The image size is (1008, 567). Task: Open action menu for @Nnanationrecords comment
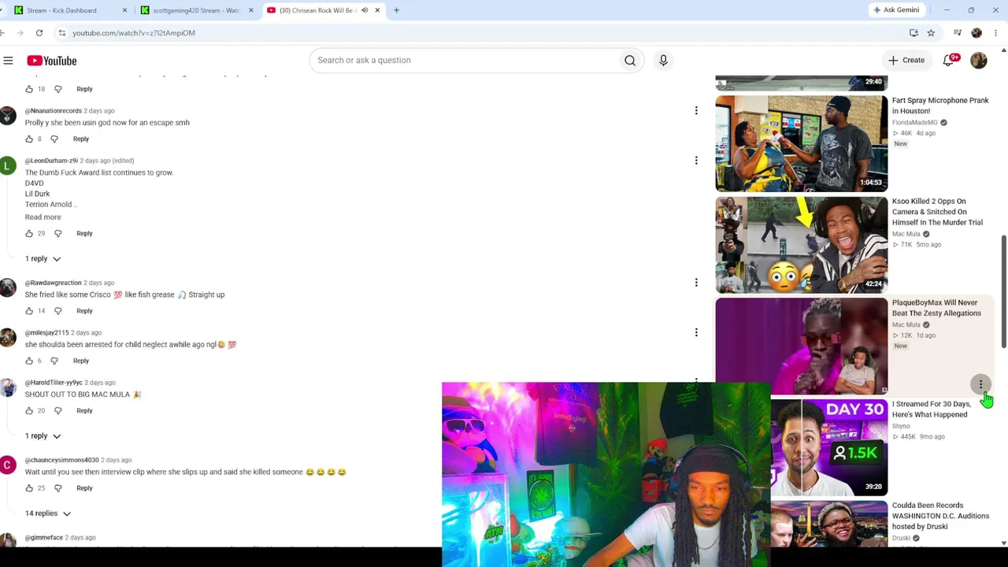point(696,111)
